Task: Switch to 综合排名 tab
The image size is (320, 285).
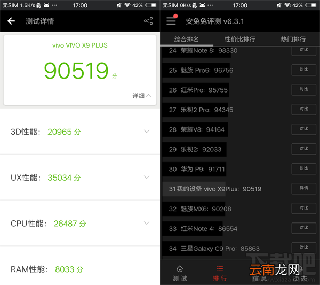Action: (x=187, y=39)
